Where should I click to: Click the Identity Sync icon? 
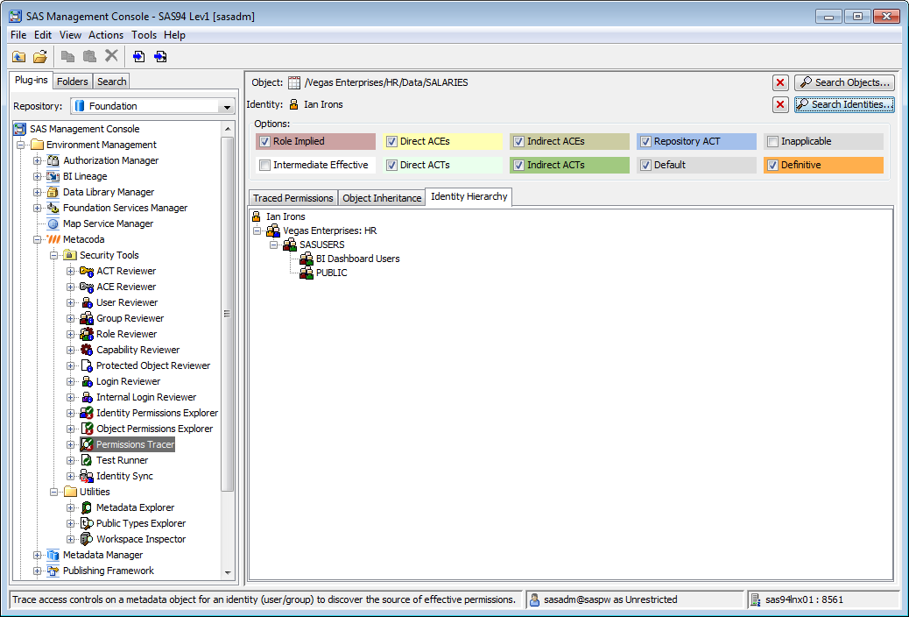pos(87,476)
